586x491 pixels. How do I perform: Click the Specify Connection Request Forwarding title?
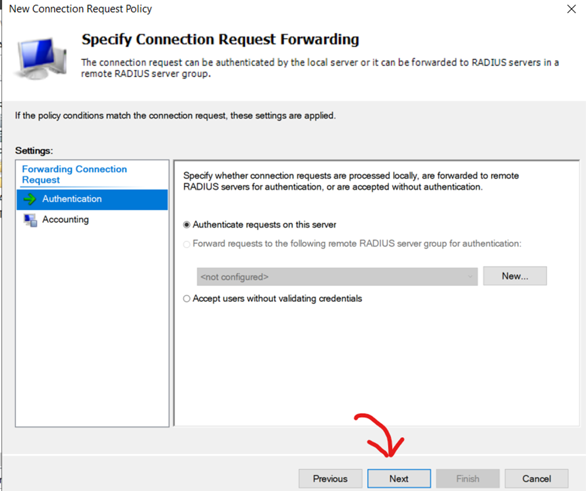(220, 40)
